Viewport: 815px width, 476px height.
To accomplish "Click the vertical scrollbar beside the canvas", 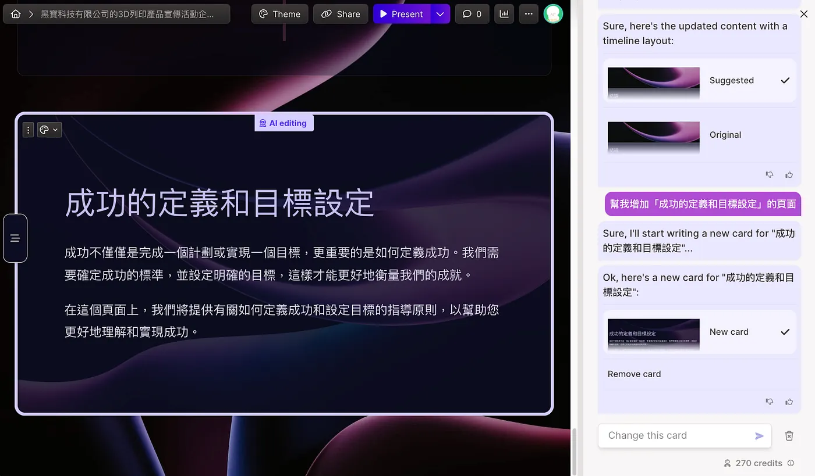I will (574, 451).
